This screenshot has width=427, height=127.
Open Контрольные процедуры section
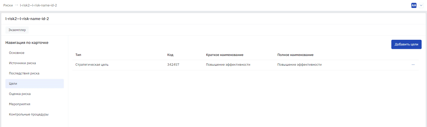coord(35,114)
